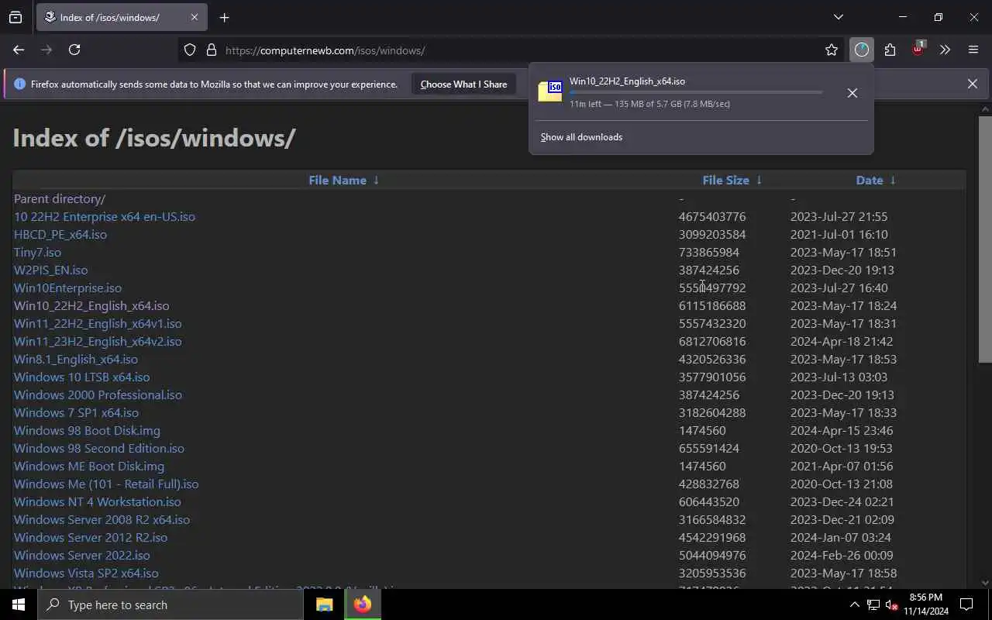
Task: Open a new tab
Action: click(x=224, y=17)
